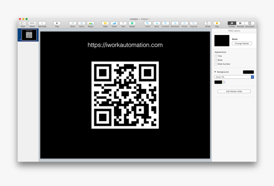The image size is (274, 186).
Task: Select the Mask tool
Action: pos(73,23)
